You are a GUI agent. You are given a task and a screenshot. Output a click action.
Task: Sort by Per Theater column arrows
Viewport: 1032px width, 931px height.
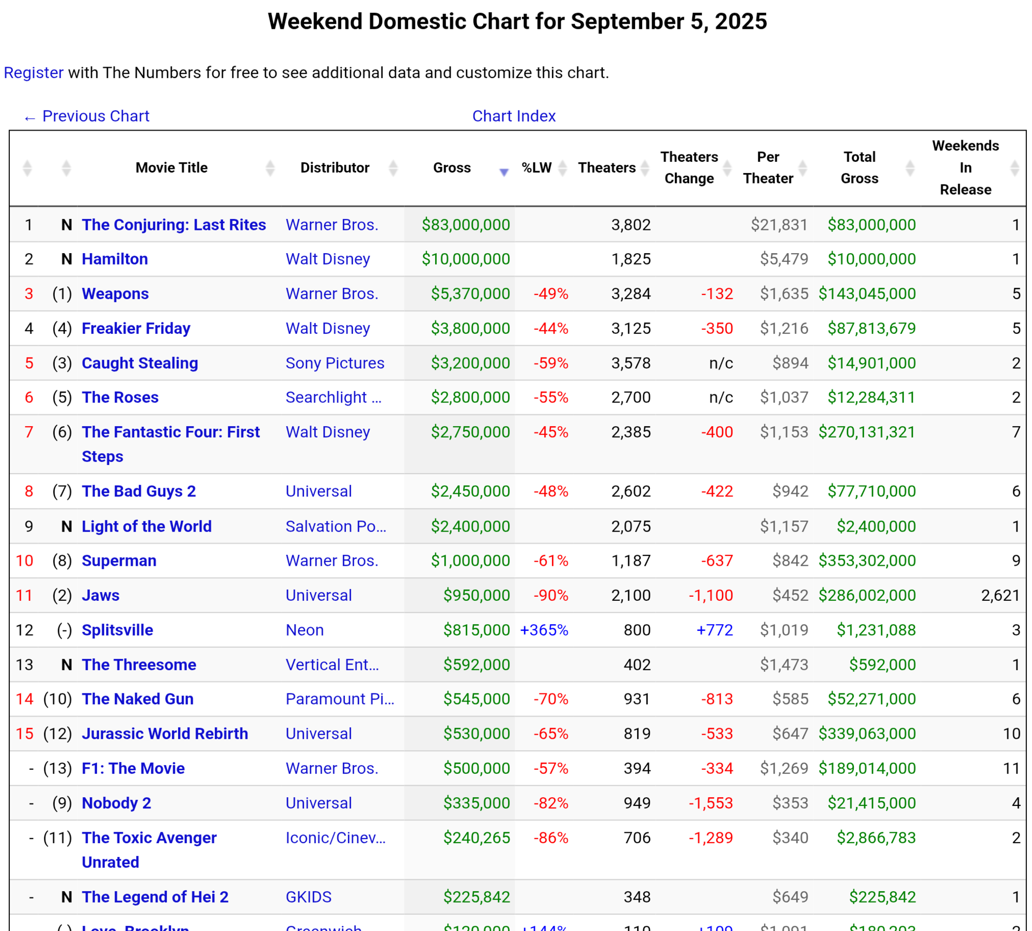coord(803,168)
